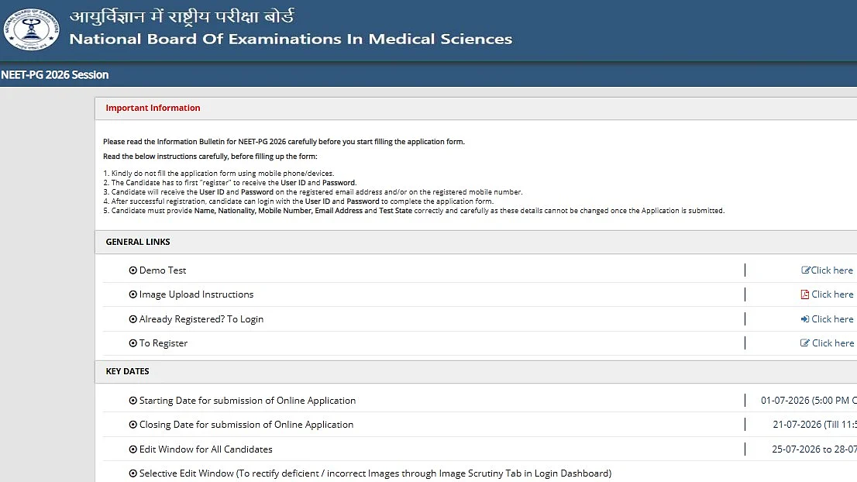
Task: Click 'Please read the Information Bulletin' sentence
Action: point(284,142)
